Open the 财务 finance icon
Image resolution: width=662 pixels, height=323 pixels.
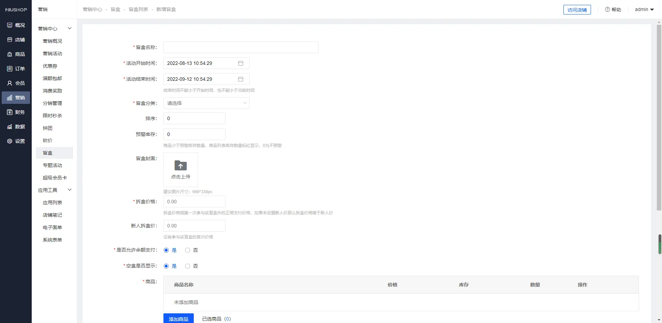[x=10, y=112]
